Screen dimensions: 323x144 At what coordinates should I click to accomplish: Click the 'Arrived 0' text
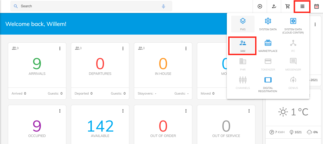pyautogui.click(x=19, y=93)
